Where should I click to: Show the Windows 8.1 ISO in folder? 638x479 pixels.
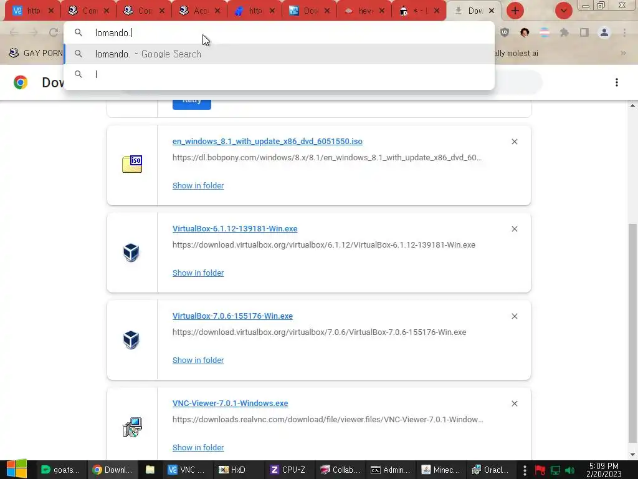[198, 186]
